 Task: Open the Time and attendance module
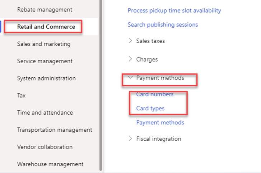tap(45, 113)
